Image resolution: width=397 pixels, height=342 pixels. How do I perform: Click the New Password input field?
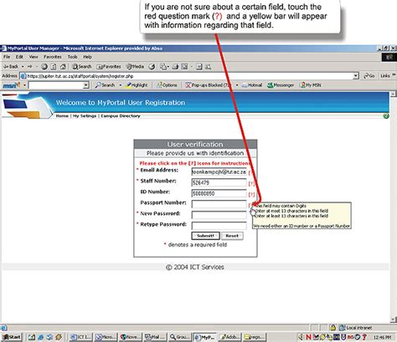click(219, 215)
